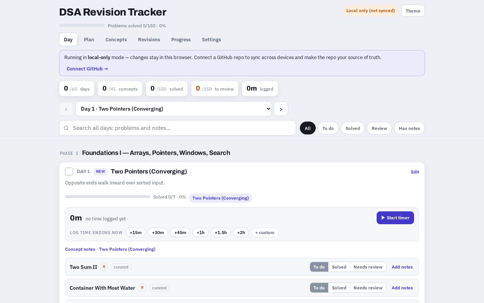484x303 pixels.
Task: Log +15m of time
Action: [x=136, y=233]
